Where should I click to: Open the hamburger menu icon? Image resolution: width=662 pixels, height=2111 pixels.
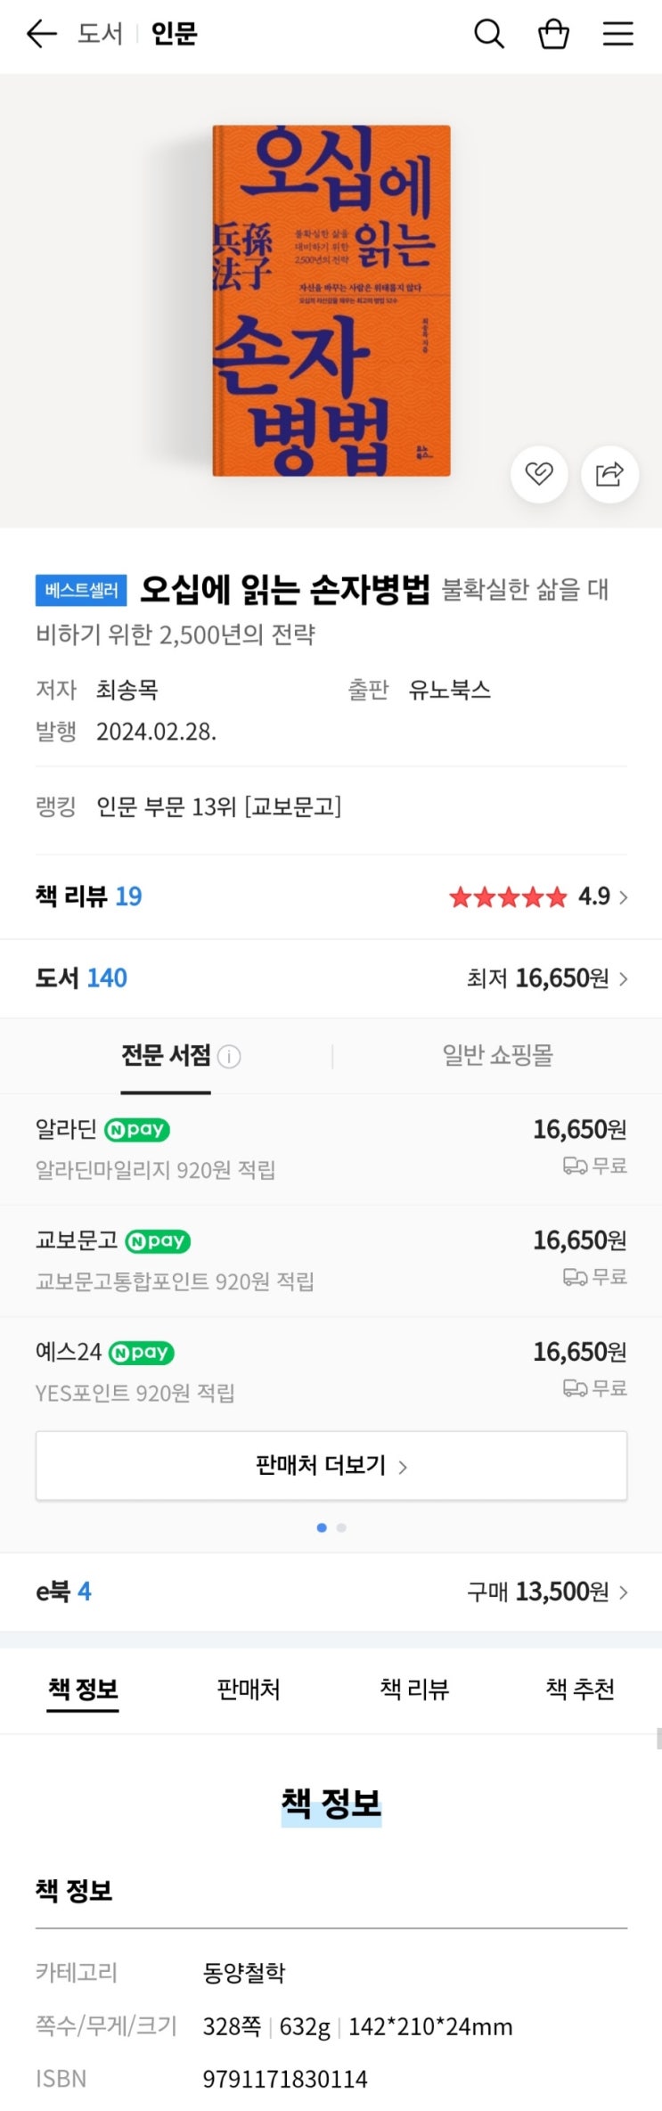617,34
